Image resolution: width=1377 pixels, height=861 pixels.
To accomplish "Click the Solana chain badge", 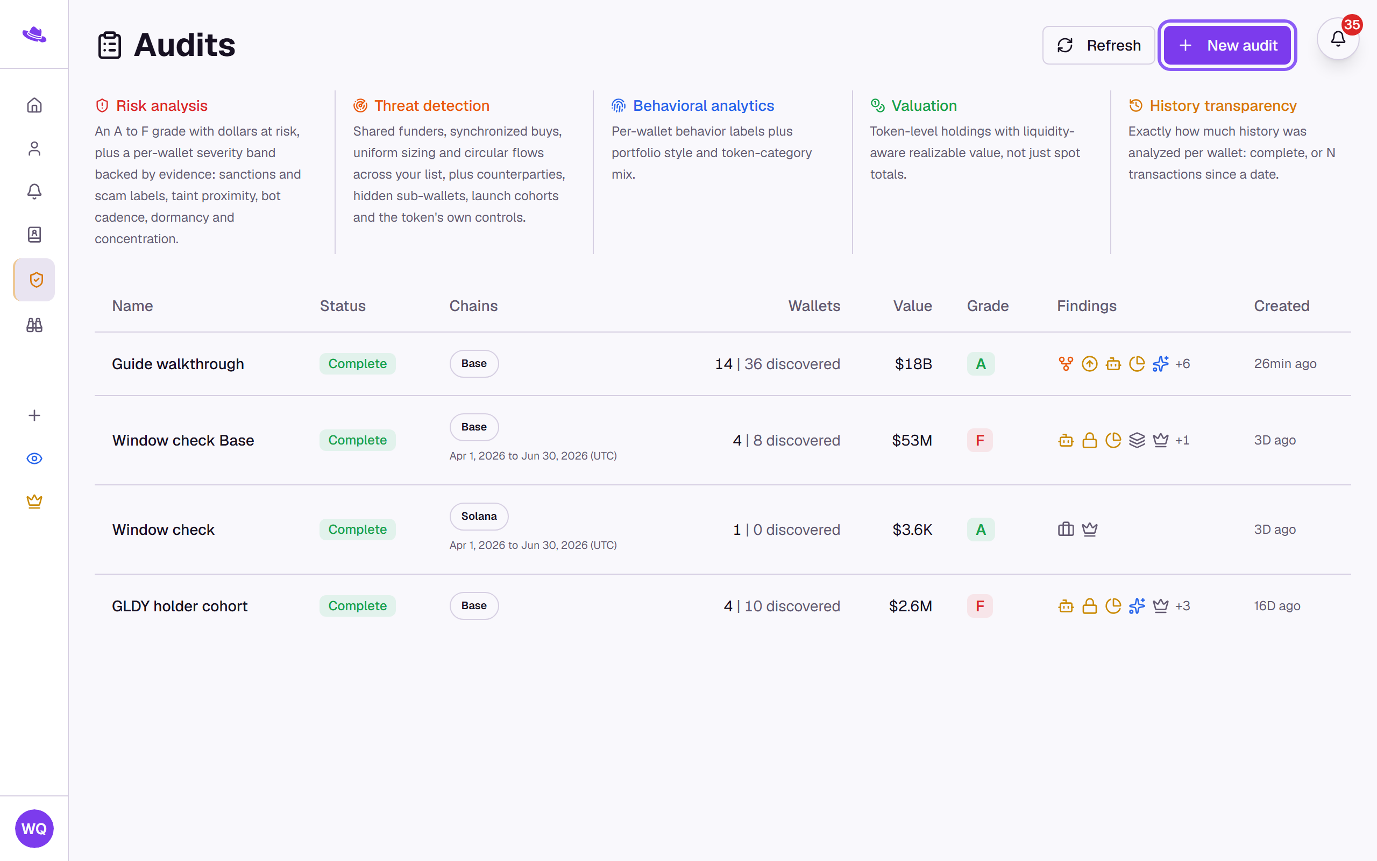I will coord(479,517).
